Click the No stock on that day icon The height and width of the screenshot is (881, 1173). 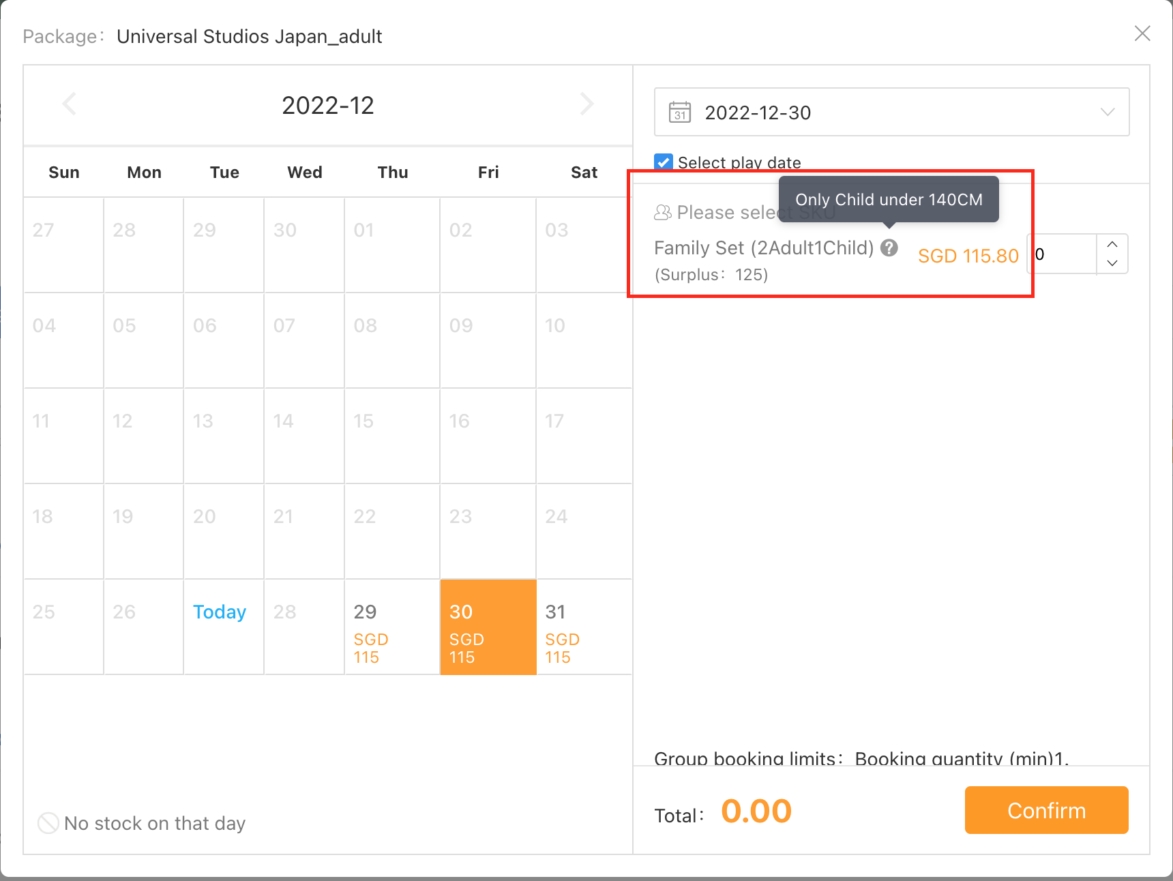point(48,823)
